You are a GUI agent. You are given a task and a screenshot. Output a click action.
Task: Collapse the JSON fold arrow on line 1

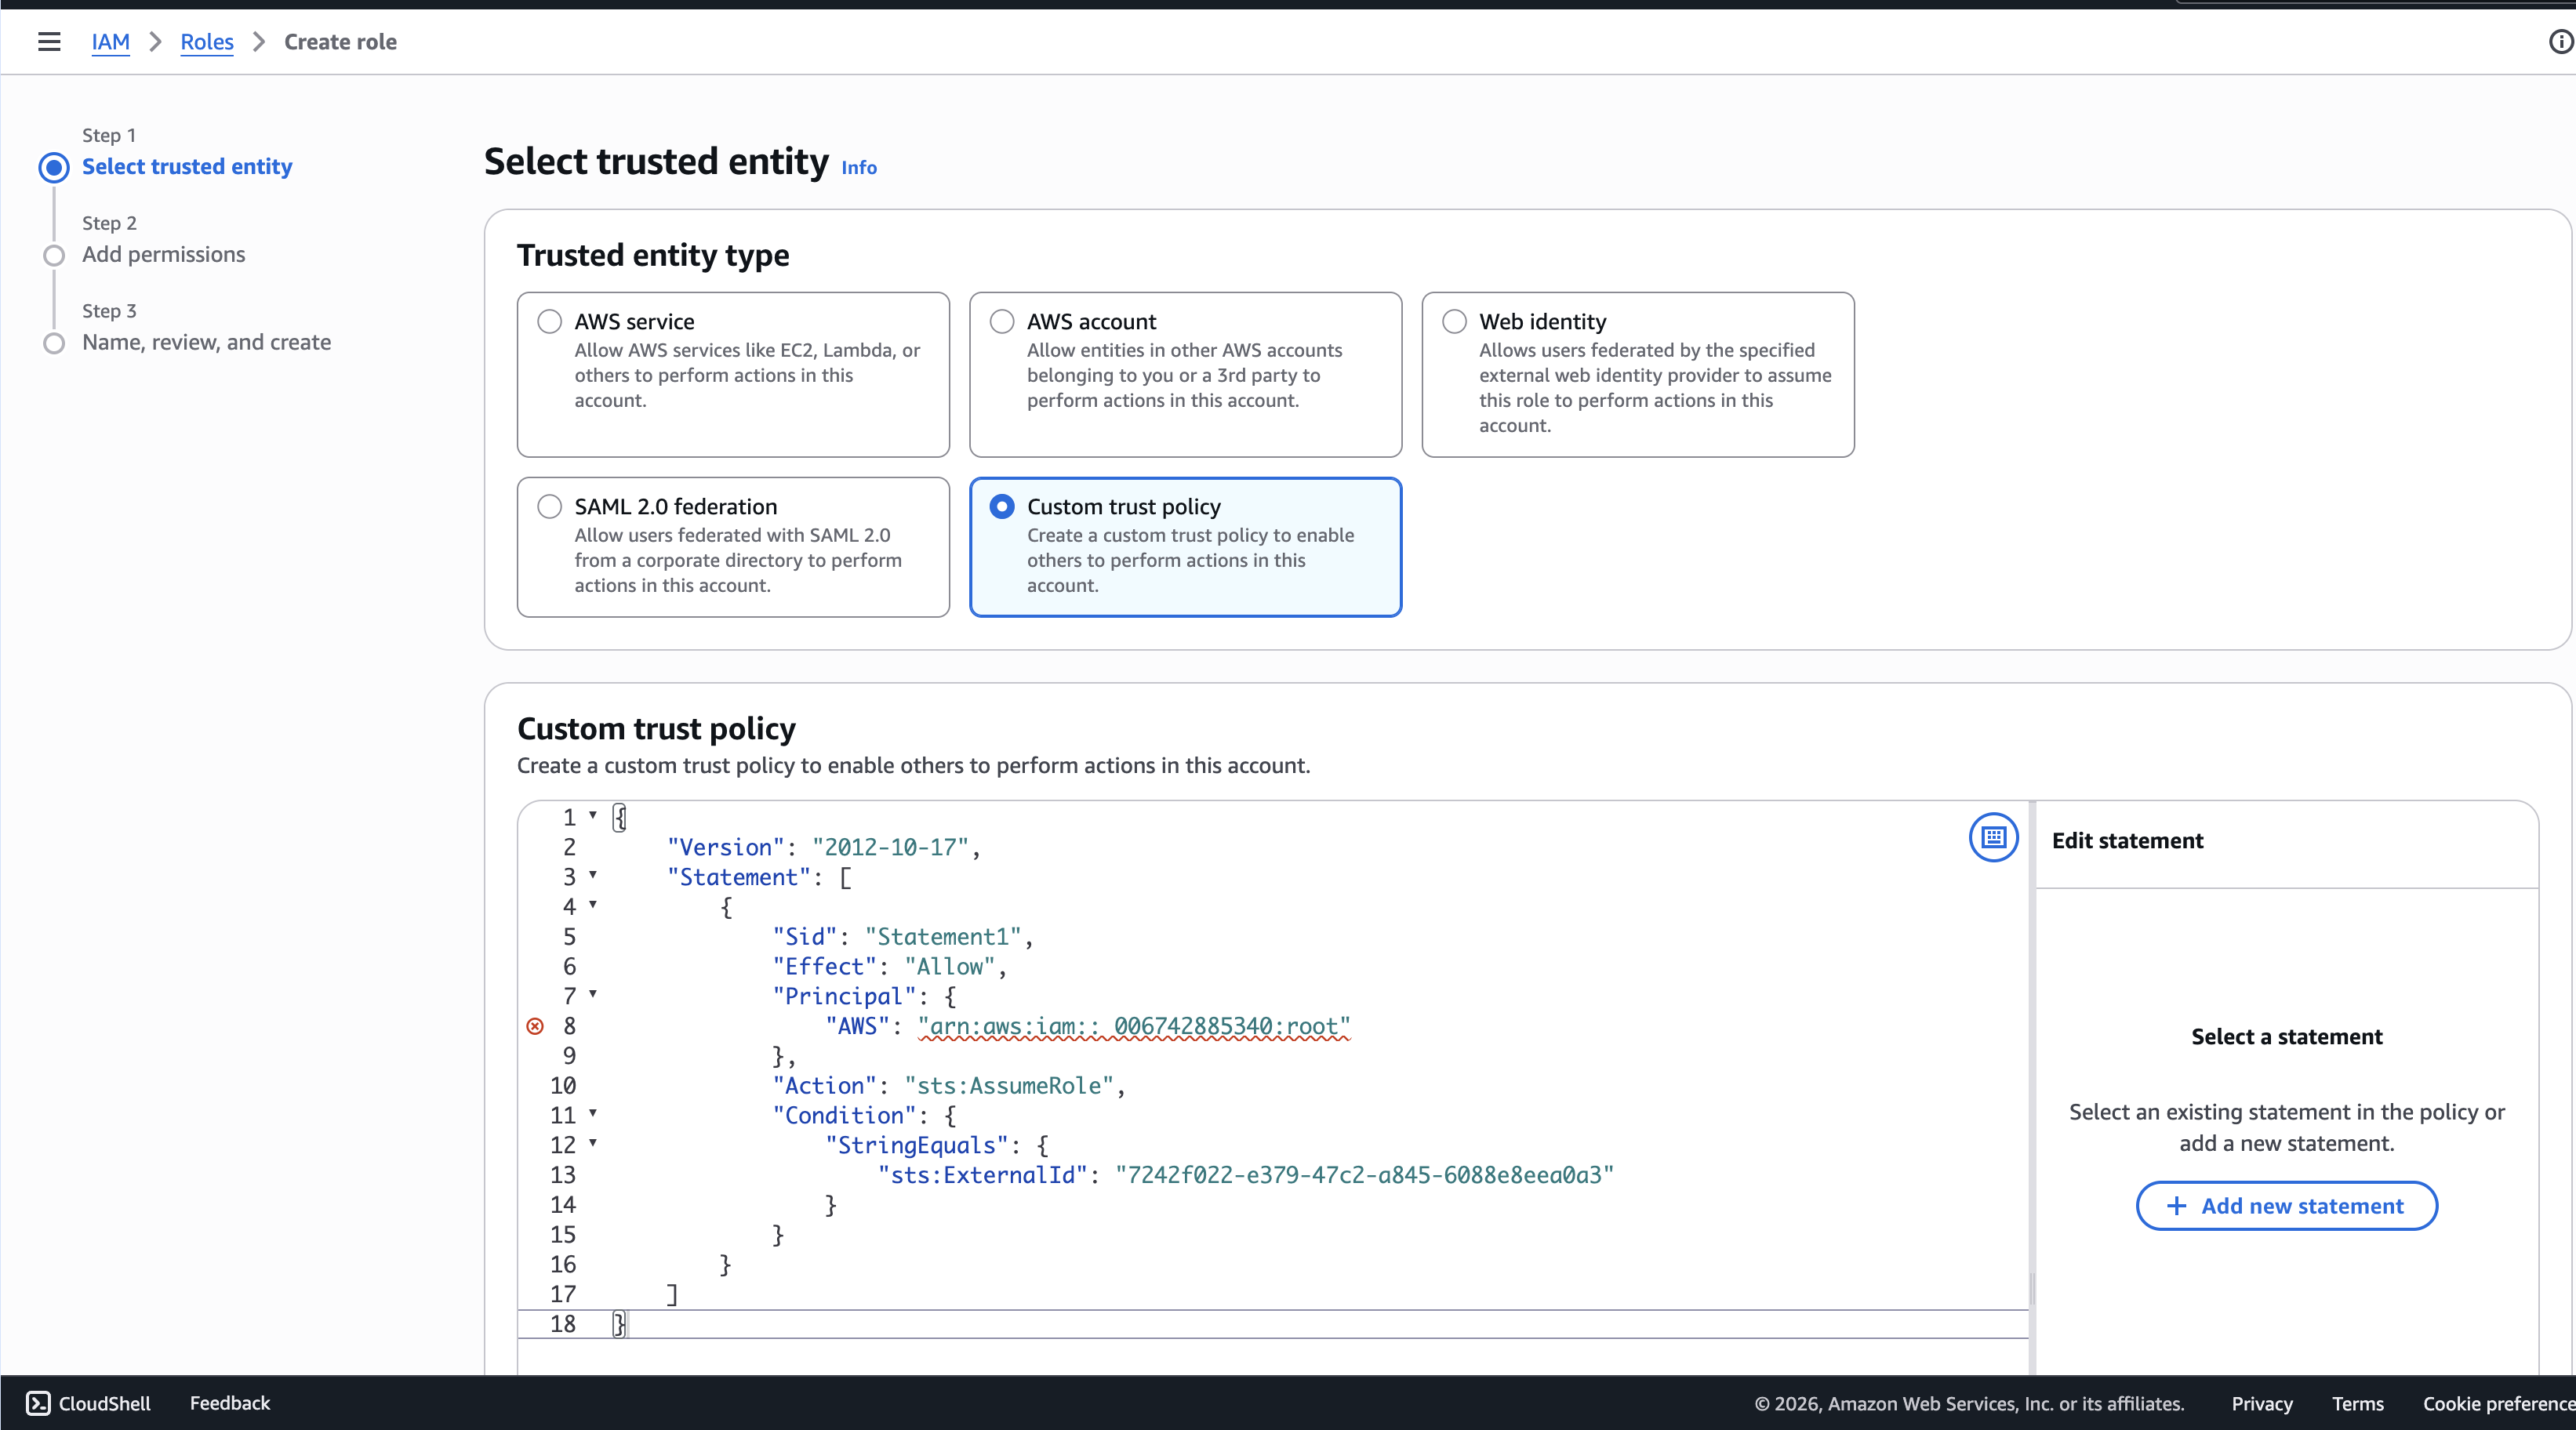point(593,815)
